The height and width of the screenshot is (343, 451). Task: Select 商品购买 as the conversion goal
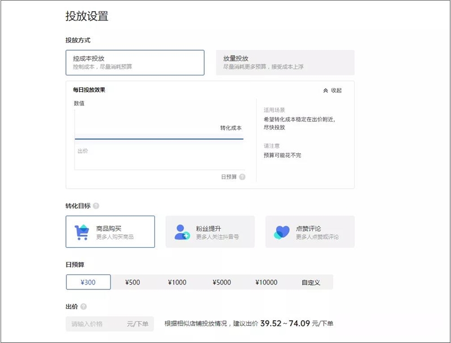point(113,231)
